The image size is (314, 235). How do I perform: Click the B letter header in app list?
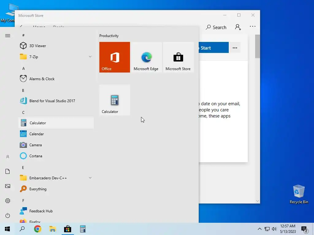pyautogui.click(x=23, y=90)
